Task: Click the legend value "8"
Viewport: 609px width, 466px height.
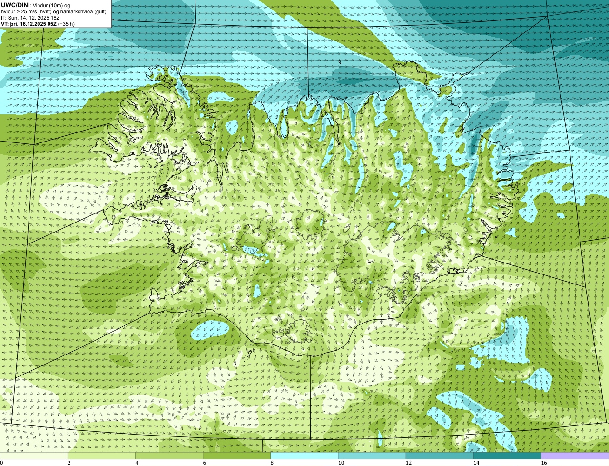Action: [x=272, y=463]
